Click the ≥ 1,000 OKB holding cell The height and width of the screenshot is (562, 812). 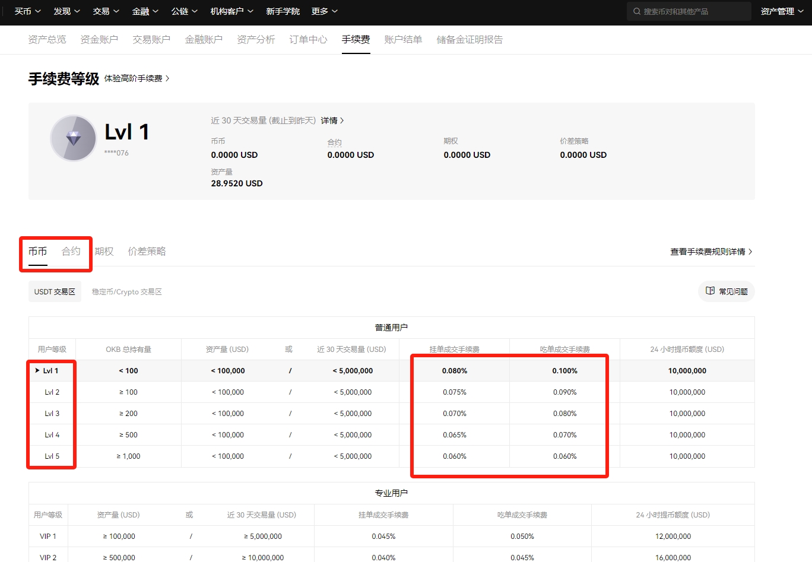[x=128, y=456]
